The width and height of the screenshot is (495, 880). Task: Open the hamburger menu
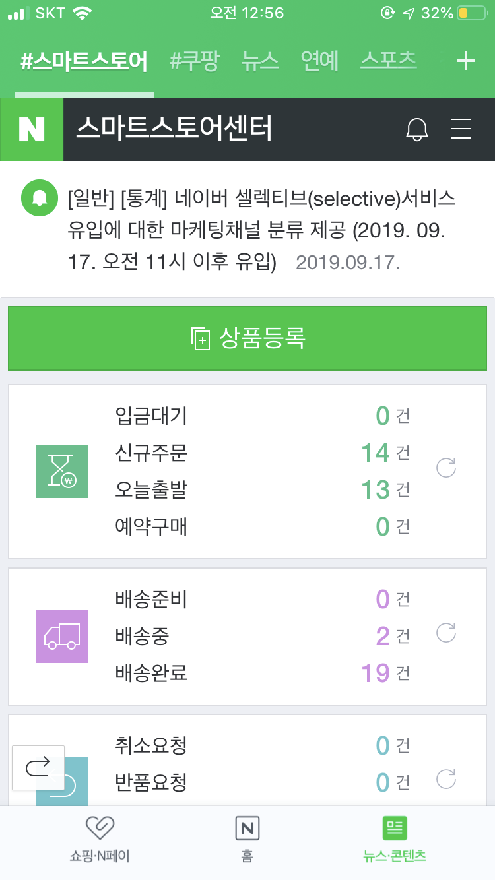(x=461, y=129)
